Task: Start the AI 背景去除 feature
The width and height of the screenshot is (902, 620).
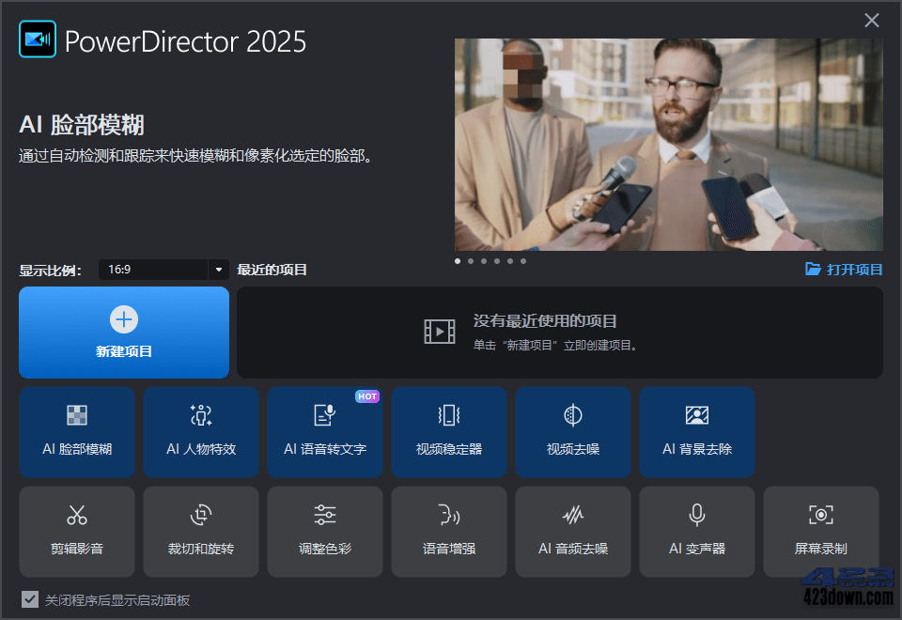Action: pyautogui.click(x=697, y=432)
